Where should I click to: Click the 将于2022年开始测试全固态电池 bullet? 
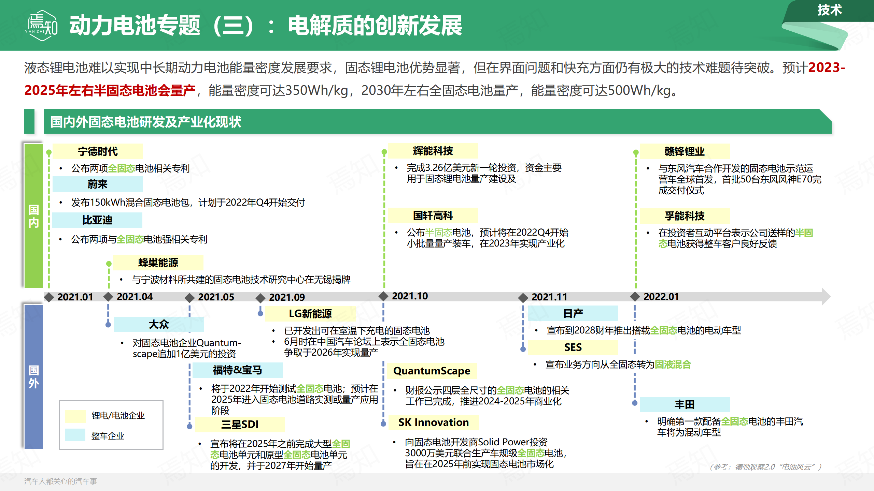tap(295, 400)
